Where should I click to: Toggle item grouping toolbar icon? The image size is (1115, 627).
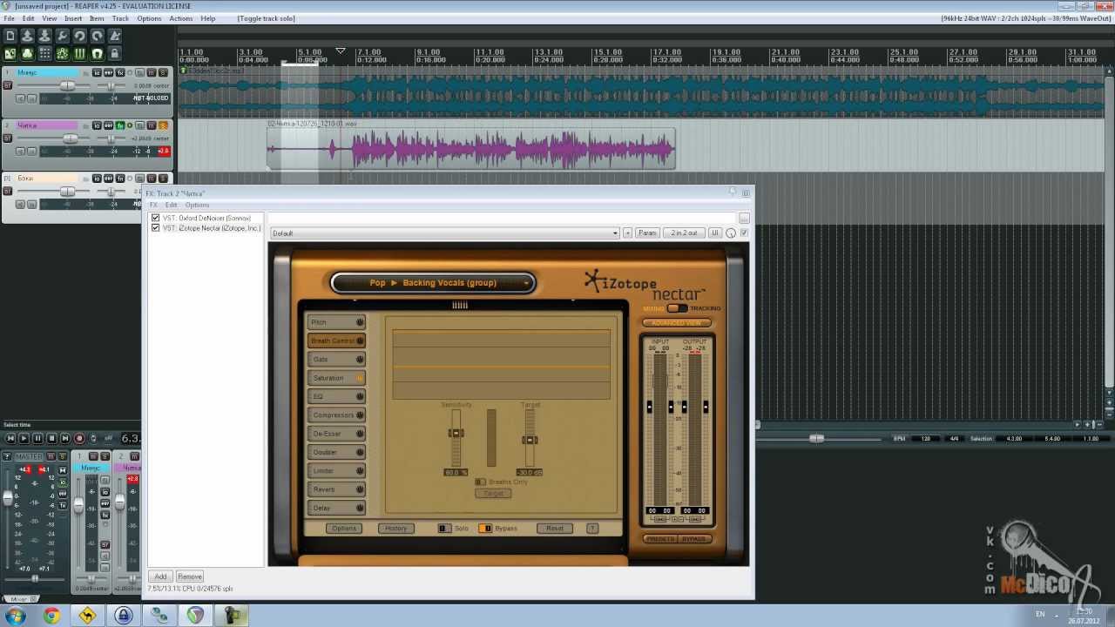[x=27, y=53]
